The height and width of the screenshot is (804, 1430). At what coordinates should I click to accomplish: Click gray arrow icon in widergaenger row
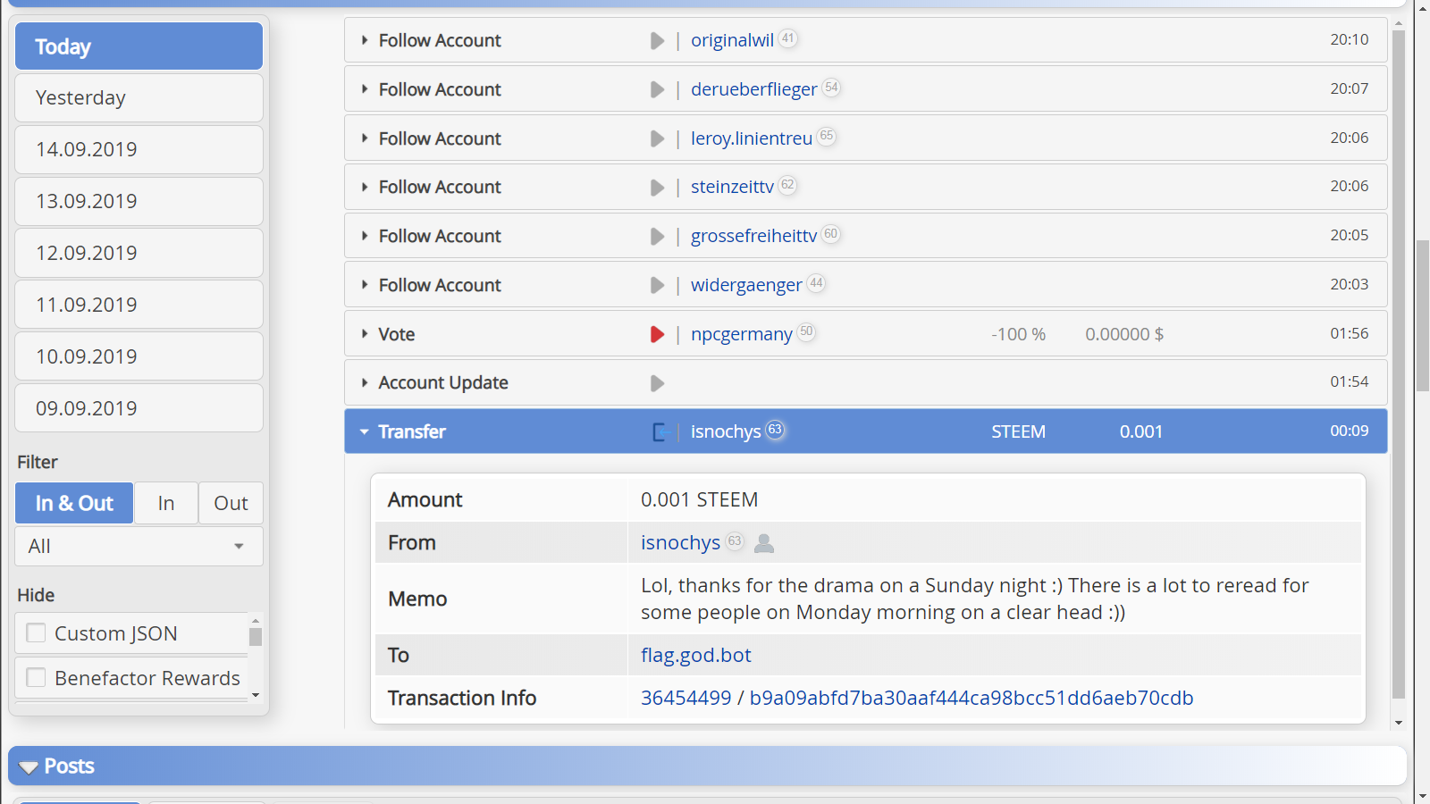click(x=657, y=286)
